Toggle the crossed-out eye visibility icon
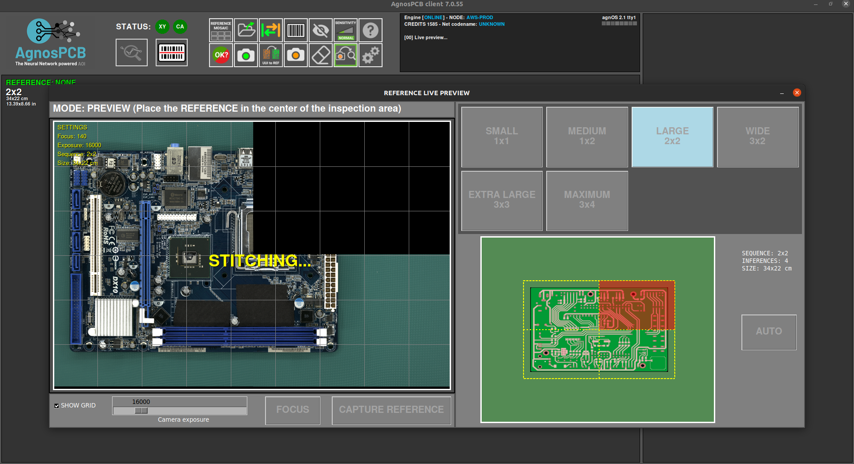 (x=321, y=30)
